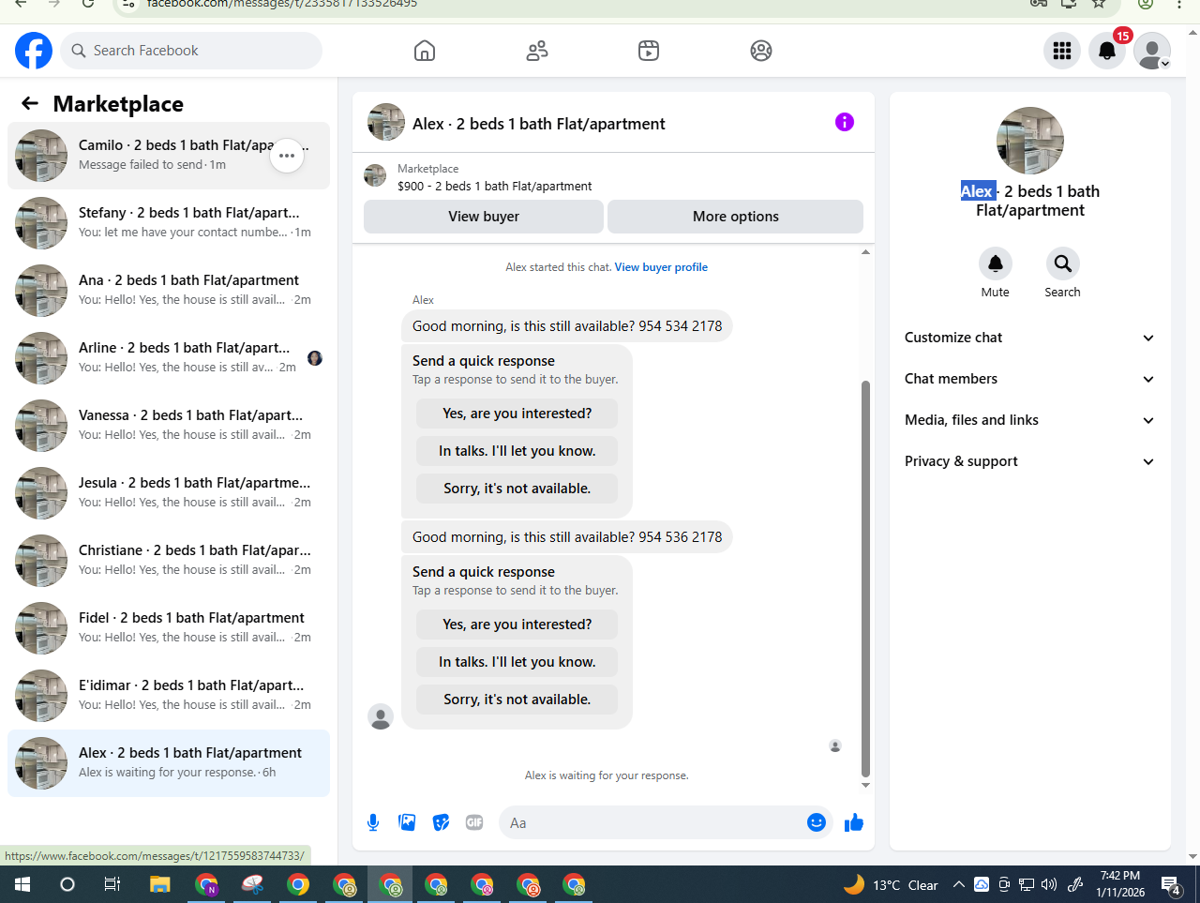Send second "Sorry, it's not available." response

517,700
